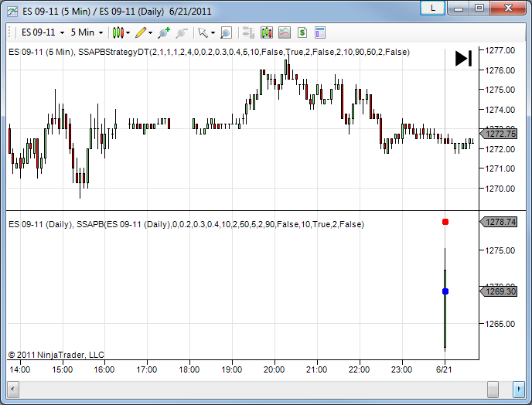Click the SSAPBStrategyDT strategy label text

tap(244, 52)
